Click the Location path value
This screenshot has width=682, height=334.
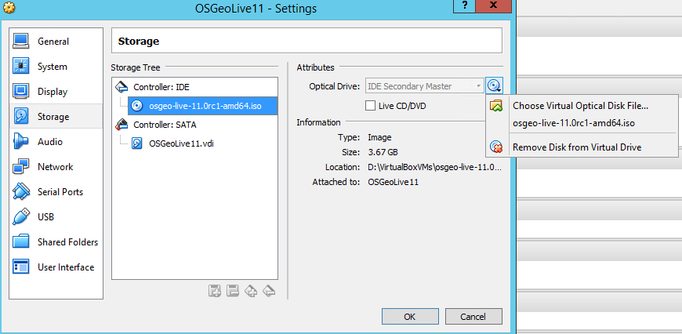434,167
